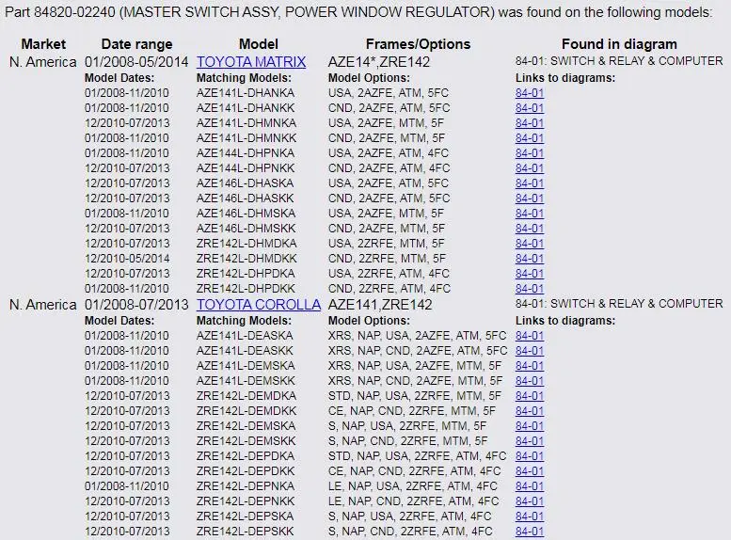Open 84-01 diagram link for AZE141L-DHMNKA
Image resolution: width=731 pixels, height=540 pixels.
(x=530, y=123)
